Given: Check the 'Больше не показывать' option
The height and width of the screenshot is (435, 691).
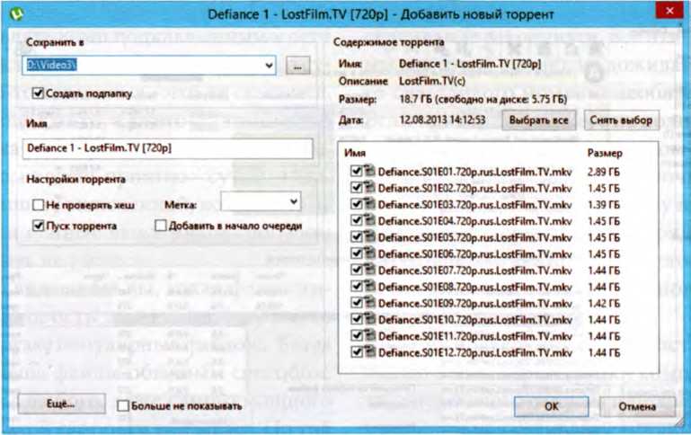Looking at the screenshot, I should coord(123,406).
